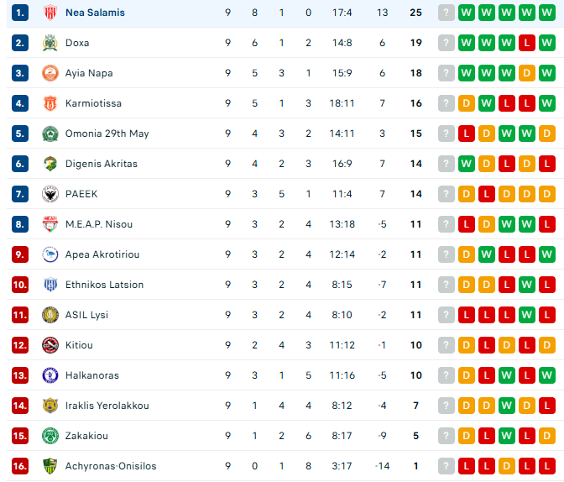Click Doxa's red L form badge
564x482 pixels.
[x=527, y=43]
